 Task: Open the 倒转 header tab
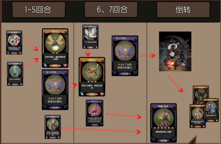183,9
